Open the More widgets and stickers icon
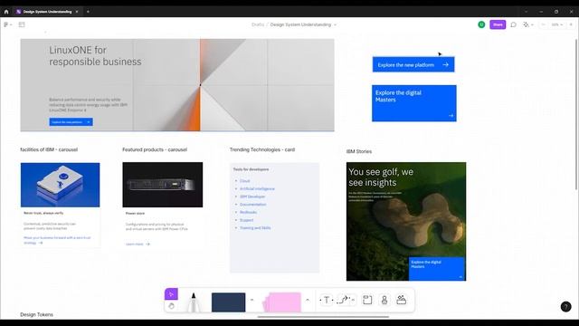 (401, 300)
